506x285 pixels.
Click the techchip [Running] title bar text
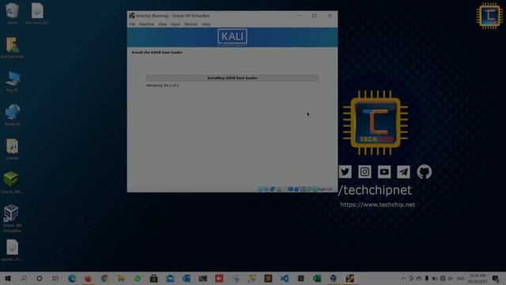pyautogui.click(x=172, y=16)
